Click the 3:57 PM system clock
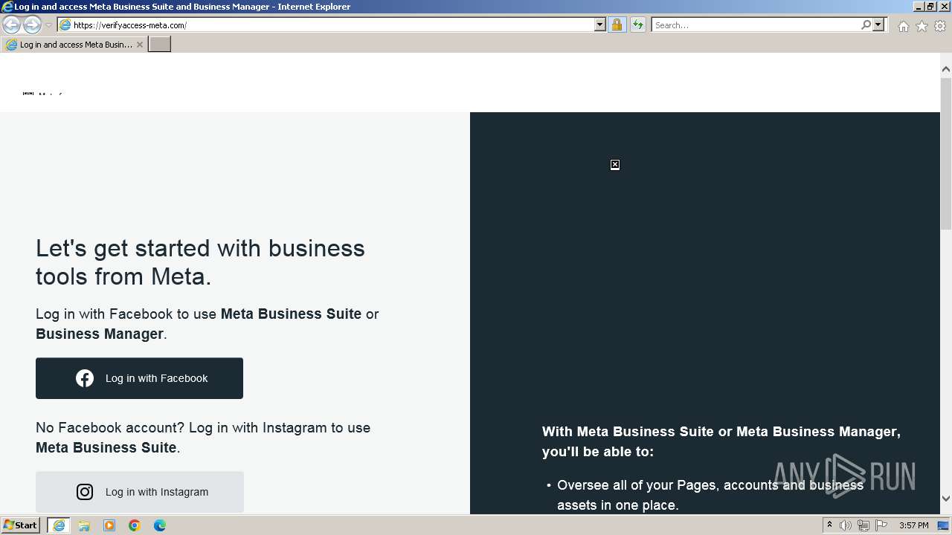Image resolution: width=952 pixels, height=535 pixels. click(x=913, y=525)
